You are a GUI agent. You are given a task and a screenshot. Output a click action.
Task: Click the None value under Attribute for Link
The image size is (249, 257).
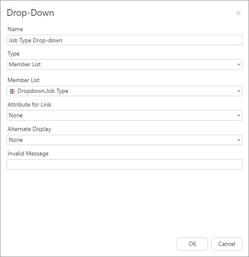[x=16, y=116]
